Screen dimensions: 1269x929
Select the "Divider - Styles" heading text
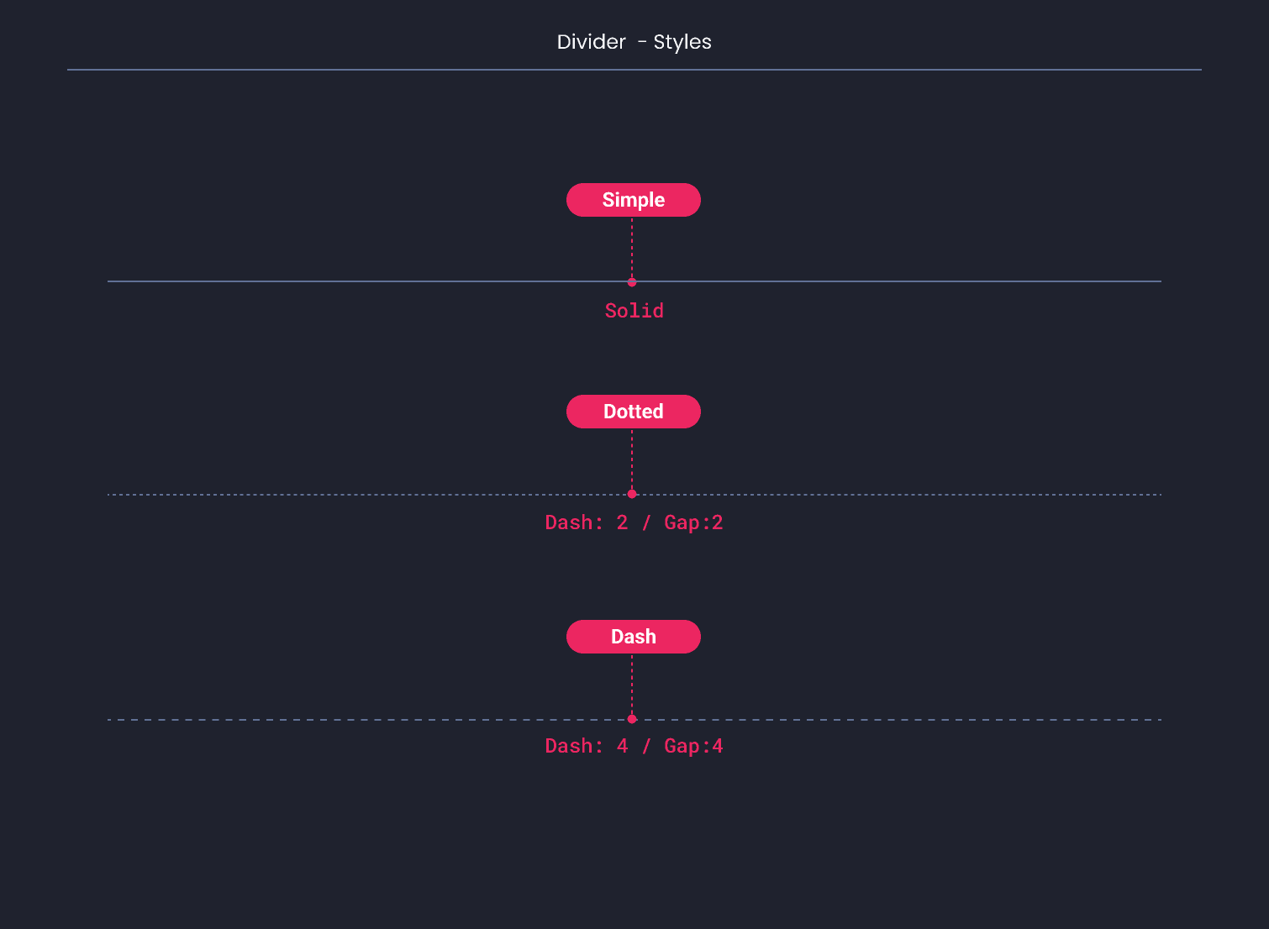point(634,42)
